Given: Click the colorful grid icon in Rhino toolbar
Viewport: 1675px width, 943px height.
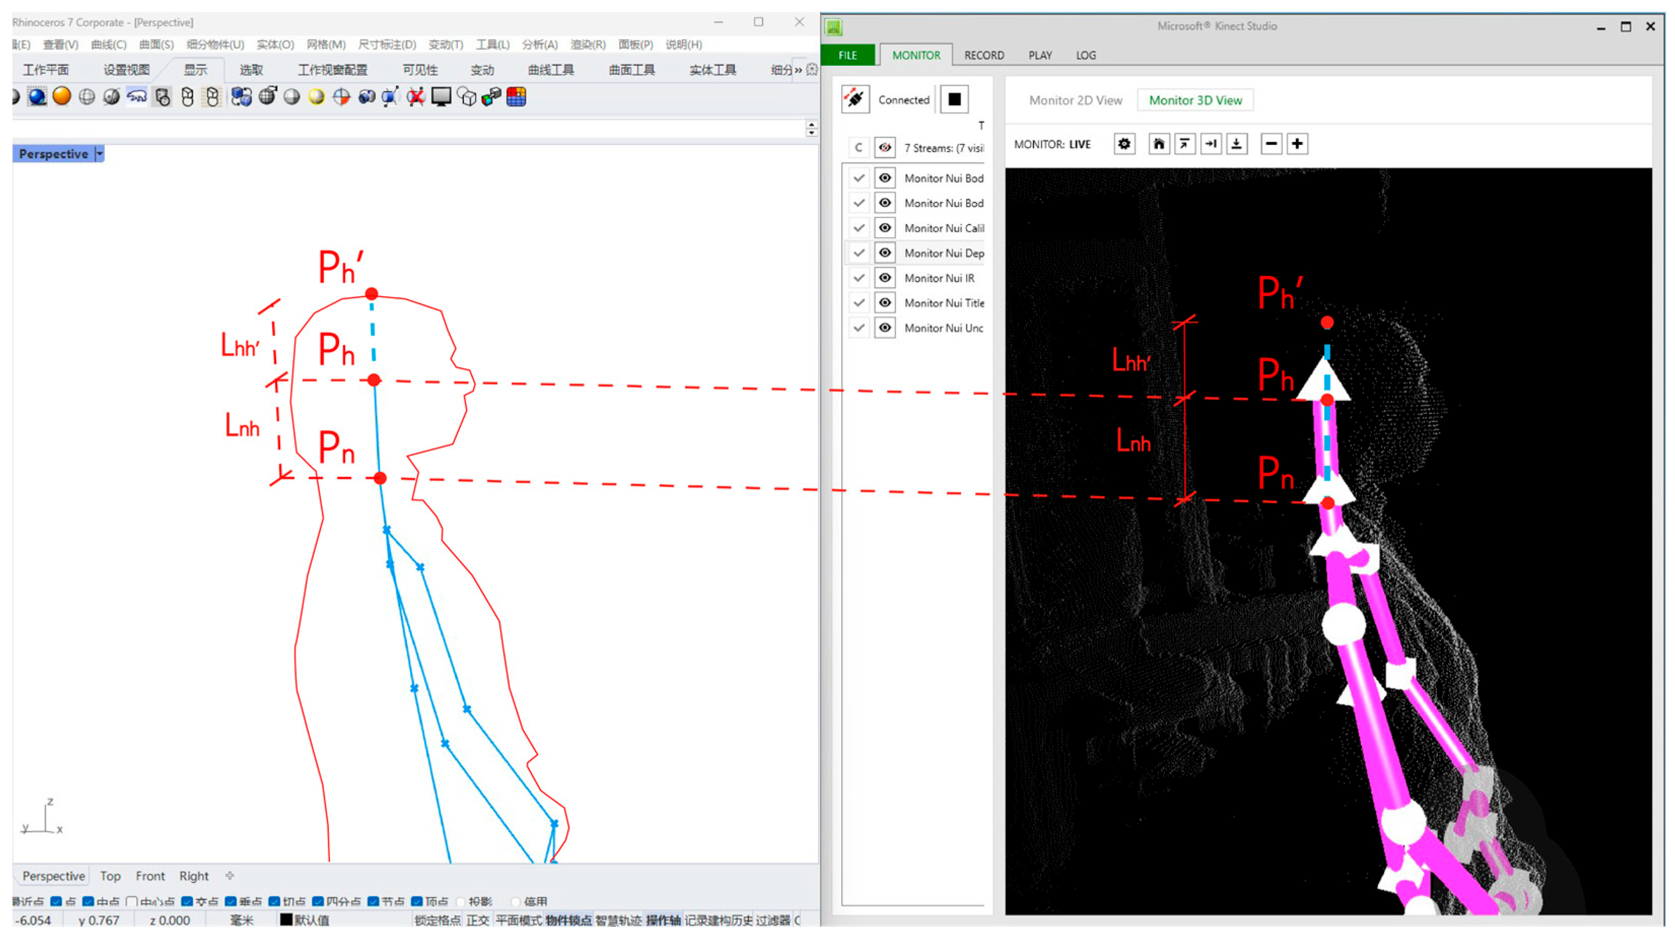Looking at the screenshot, I should (516, 97).
